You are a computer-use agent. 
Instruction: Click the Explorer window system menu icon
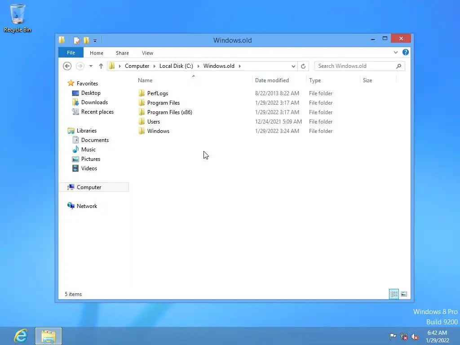(x=62, y=40)
